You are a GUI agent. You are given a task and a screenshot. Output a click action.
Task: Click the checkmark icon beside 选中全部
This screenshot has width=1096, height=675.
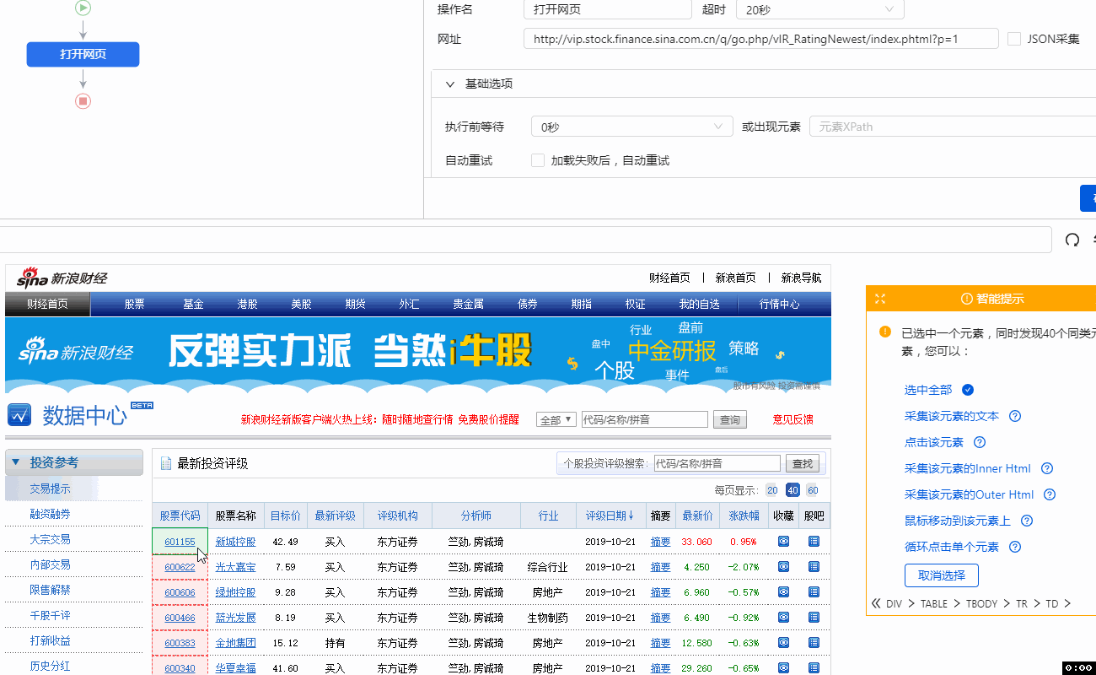(968, 390)
